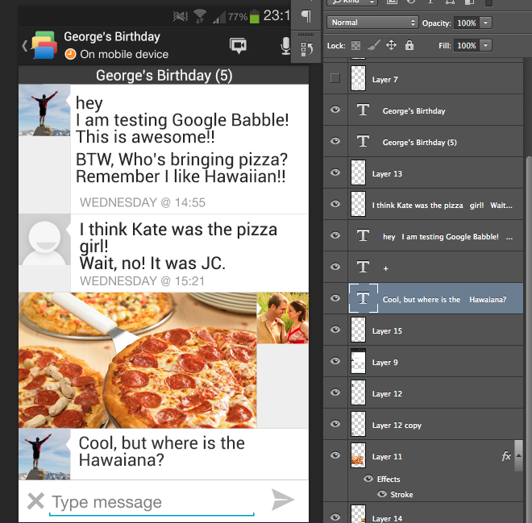Viewport: 532px width, 523px height.
Task: Toggle eye for Layer 15
Action: click(335, 330)
